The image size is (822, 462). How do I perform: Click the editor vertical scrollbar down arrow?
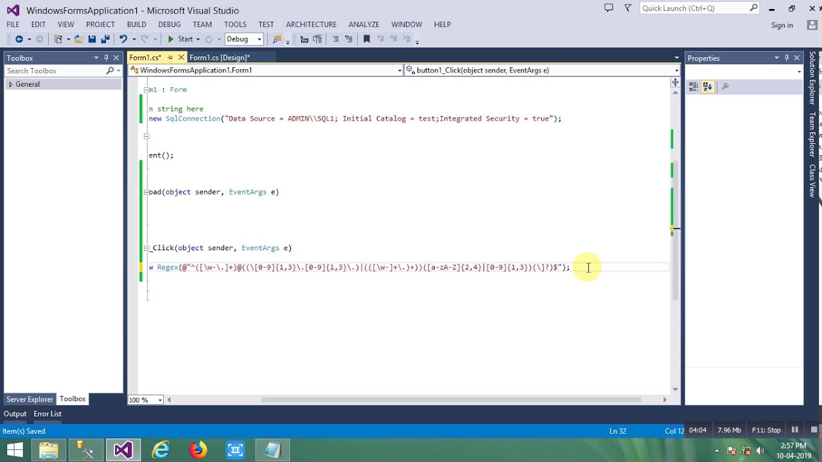675,389
